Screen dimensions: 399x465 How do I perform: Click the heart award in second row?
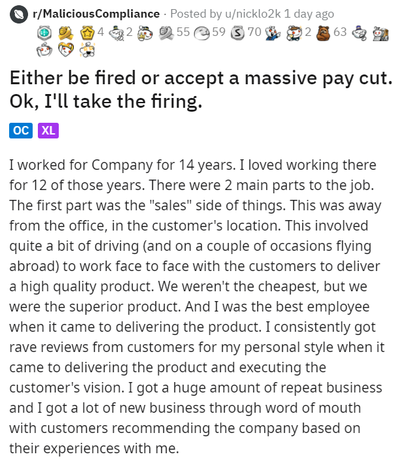(65, 50)
